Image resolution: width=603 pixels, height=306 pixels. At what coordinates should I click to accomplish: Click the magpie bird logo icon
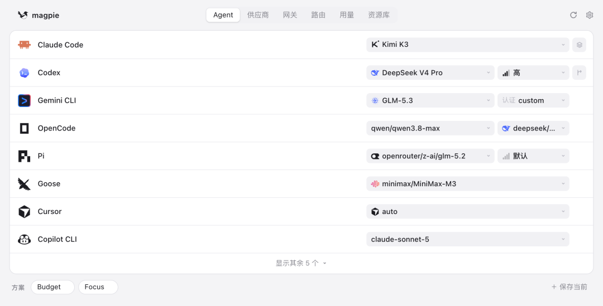[23, 15]
